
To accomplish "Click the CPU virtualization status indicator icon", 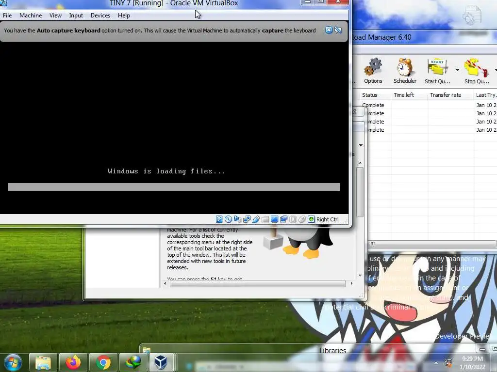I will 293,219.
